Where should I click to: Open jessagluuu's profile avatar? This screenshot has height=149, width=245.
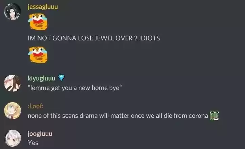click(13, 12)
